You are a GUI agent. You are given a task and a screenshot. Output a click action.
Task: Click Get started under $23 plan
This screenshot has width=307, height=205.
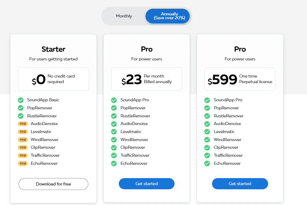(146, 184)
